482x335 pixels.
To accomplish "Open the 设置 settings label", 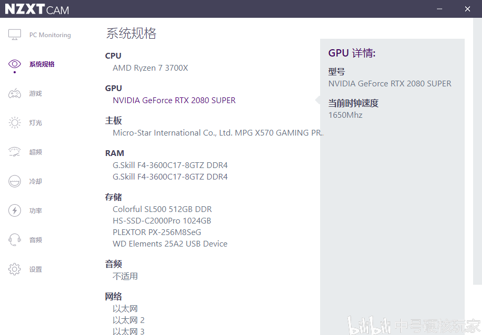I will coord(36,269).
